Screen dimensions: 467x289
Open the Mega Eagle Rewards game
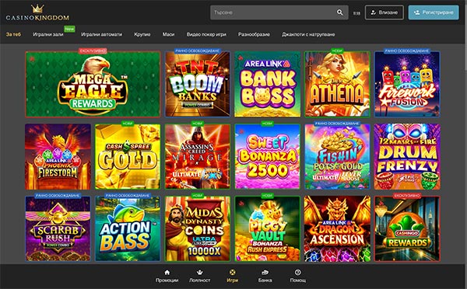(93, 84)
